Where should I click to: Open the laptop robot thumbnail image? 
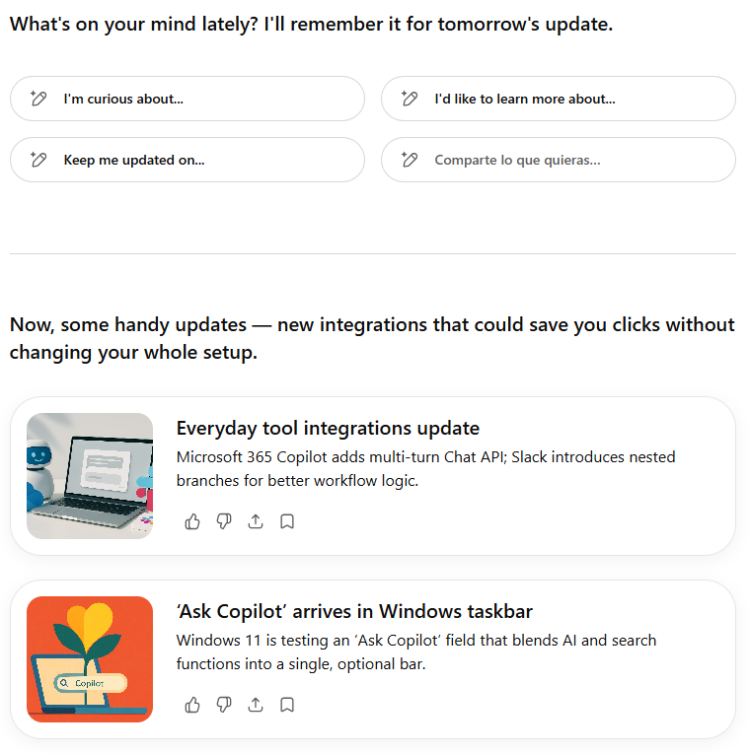pyautogui.click(x=90, y=476)
